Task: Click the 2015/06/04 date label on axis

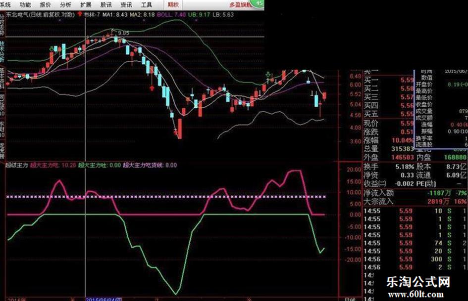Action: [104, 299]
